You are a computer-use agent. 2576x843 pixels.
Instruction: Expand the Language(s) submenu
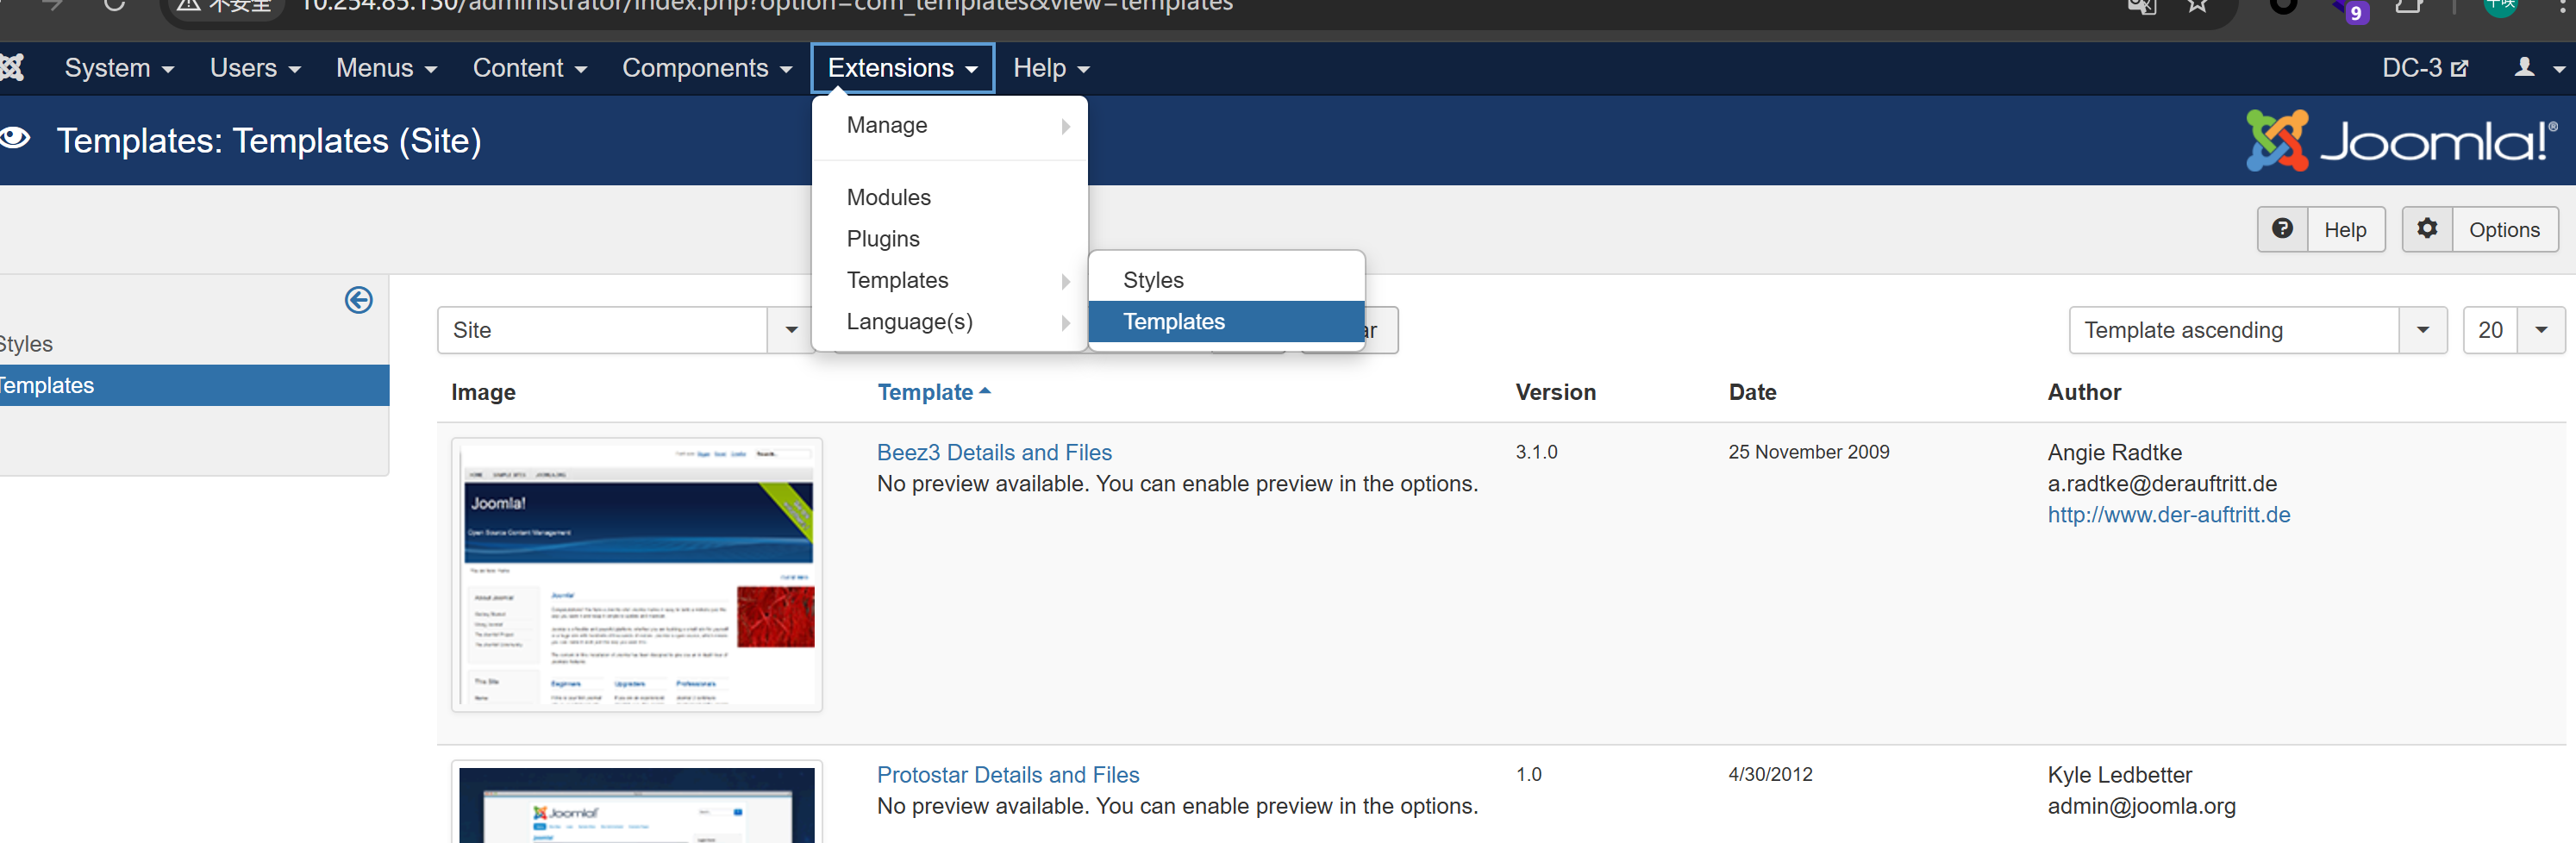click(949, 322)
